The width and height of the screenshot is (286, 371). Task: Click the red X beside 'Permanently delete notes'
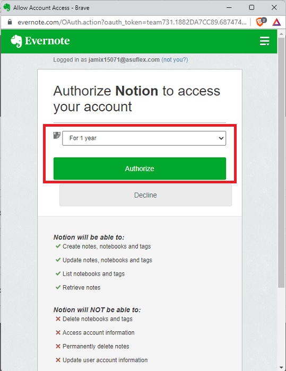(x=58, y=346)
